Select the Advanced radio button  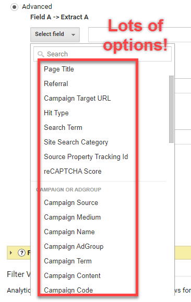point(14,7)
